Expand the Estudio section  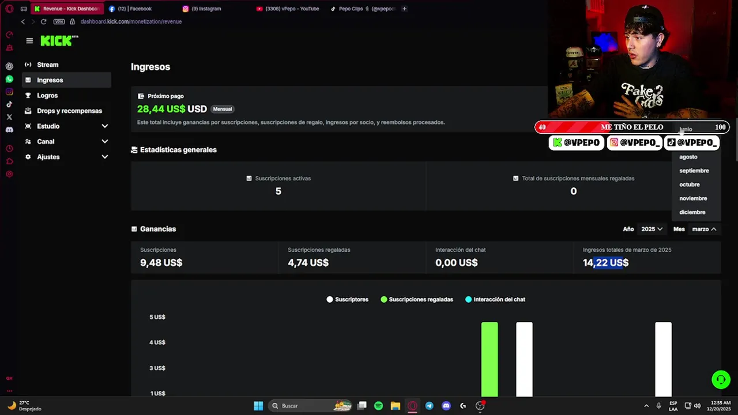click(x=67, y=126)
